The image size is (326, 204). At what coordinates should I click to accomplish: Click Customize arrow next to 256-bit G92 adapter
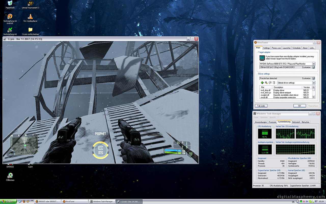pos(314,67)
